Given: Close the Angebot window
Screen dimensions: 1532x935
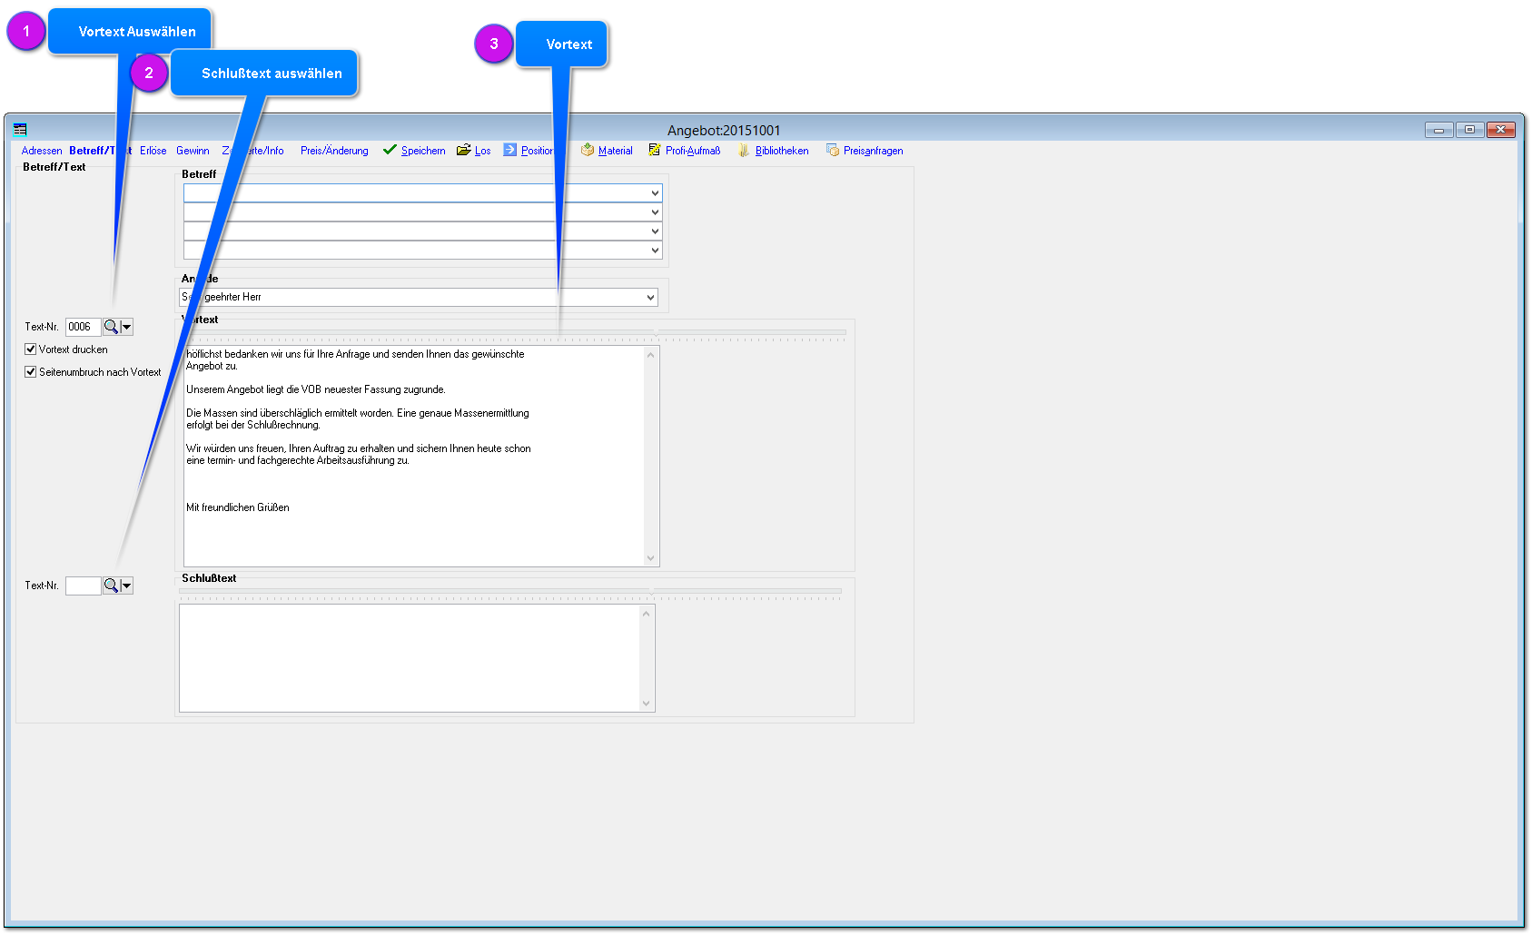Looking at the screenshot, I should tap(1500, 130).
